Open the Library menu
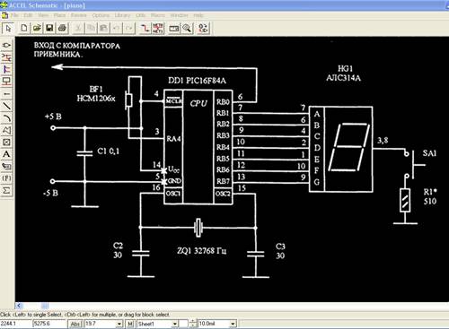This screenshot has width=449, height=329. 122,15
